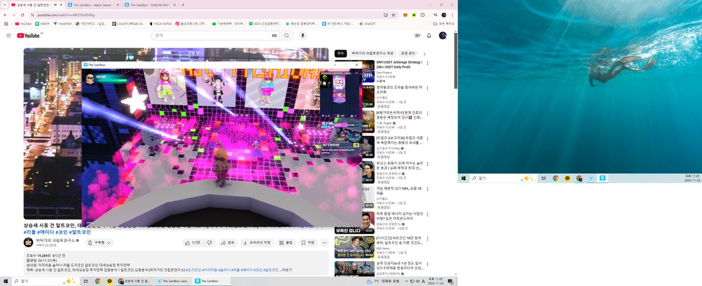The width and height of the screenshot is (702, 286).
Task: Open the YouTube hamburger guide menu
Action: [x=9, y=36]
